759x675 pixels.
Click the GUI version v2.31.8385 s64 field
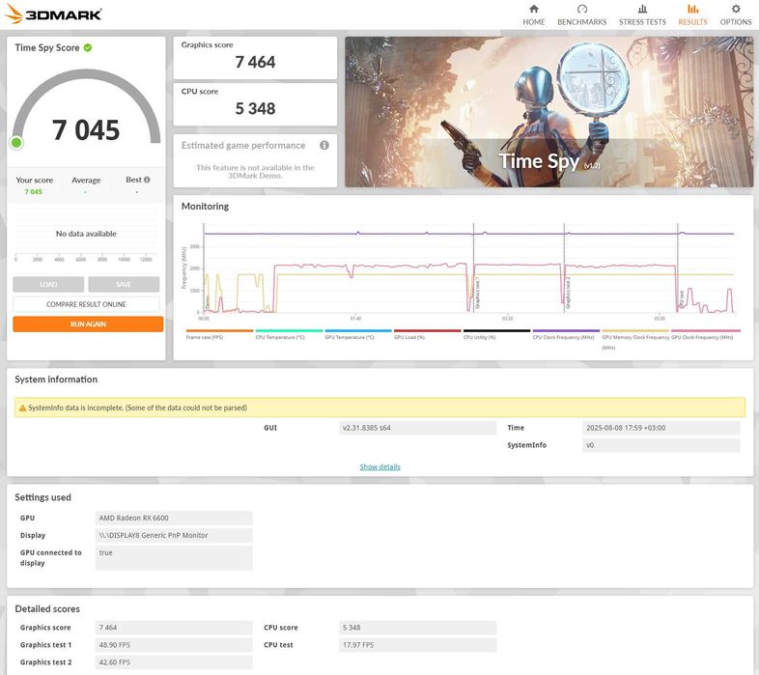coord(418,428)
